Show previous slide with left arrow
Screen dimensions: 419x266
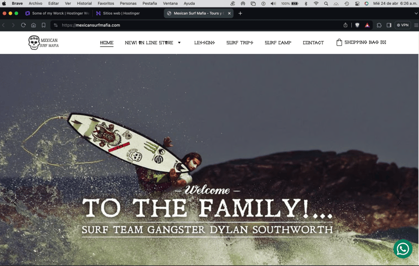15,202
